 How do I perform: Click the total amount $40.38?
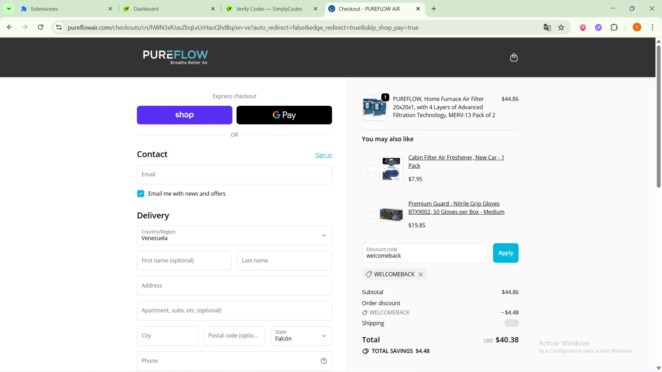(507, 340)
